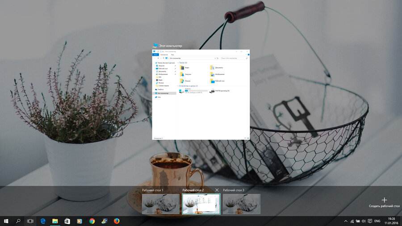Toggle the Task View taskbar button
The width and height of the screenshot is (402, 226).
[30, 221]
